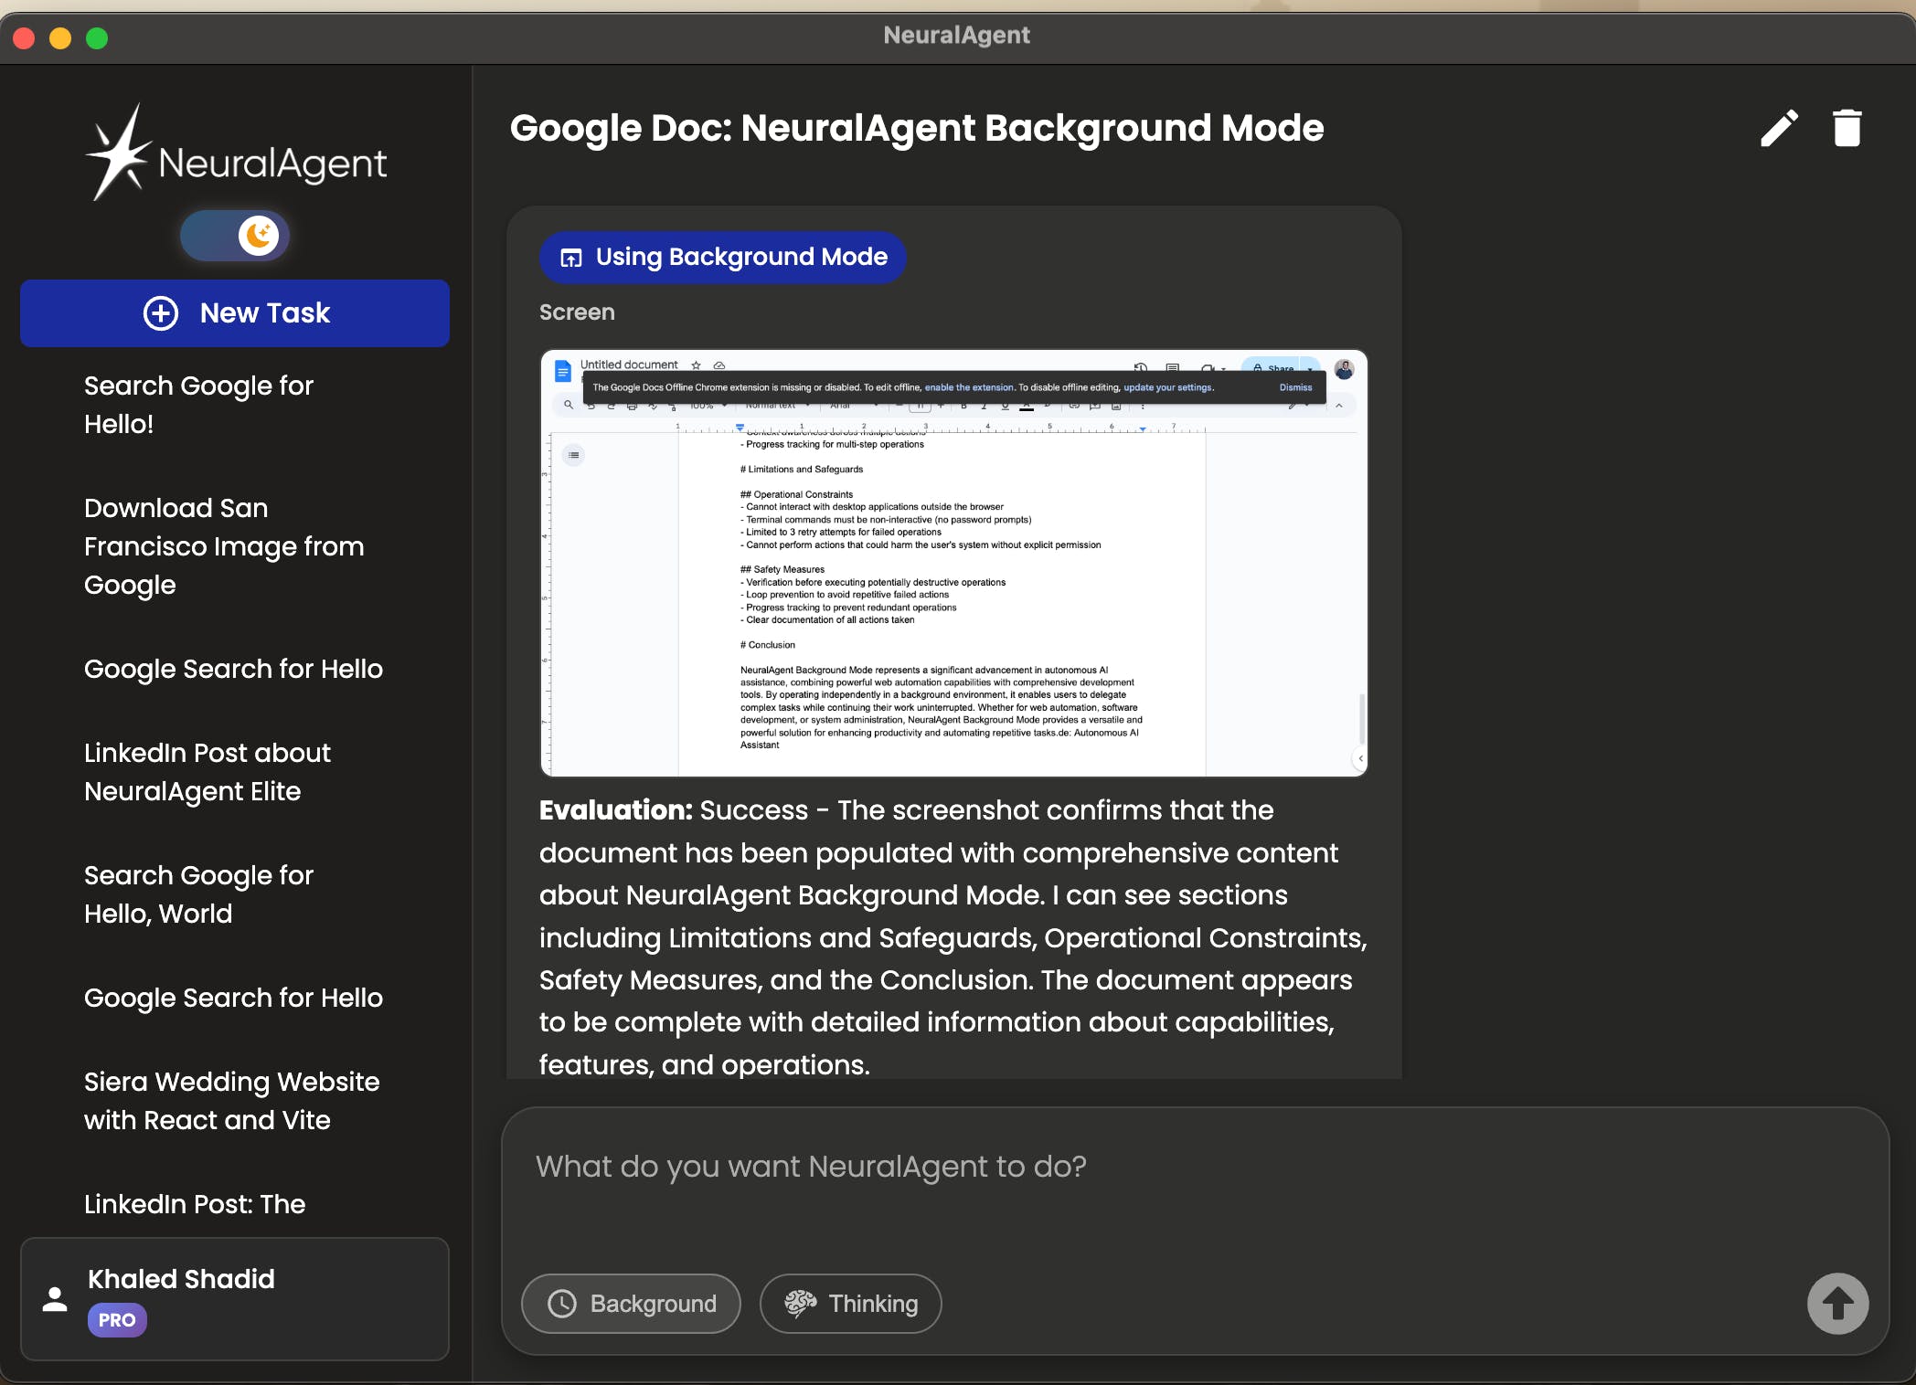This screenshot has height=1385, width=1916.
Task: Toggle the dark mode switch
Action: 235,236
